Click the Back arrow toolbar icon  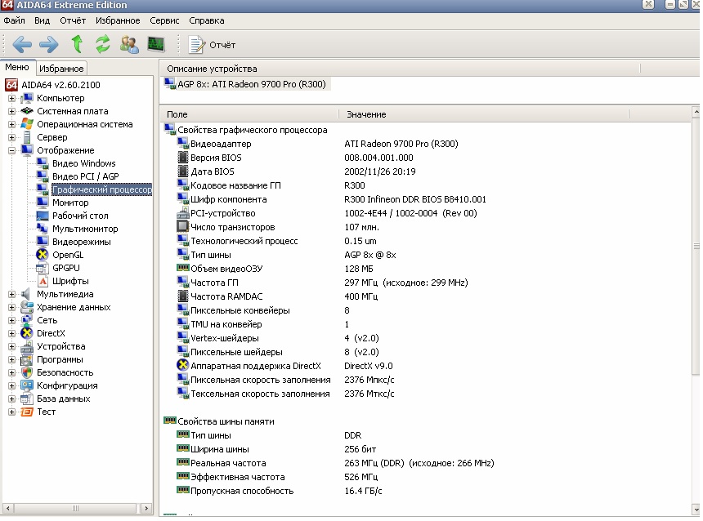point(22,44)
